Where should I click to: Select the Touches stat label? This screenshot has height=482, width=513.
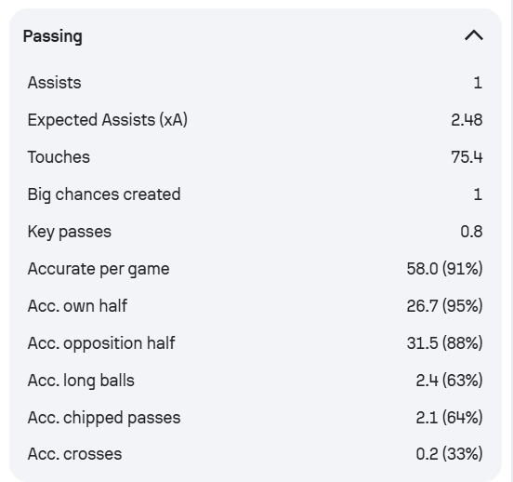(x=59, y=157)
